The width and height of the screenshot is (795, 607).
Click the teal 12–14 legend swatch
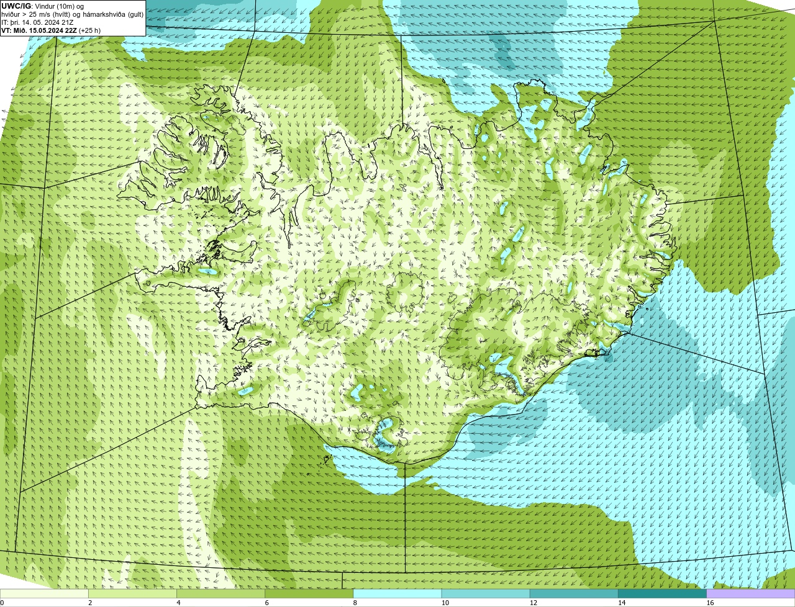(575, 594)
